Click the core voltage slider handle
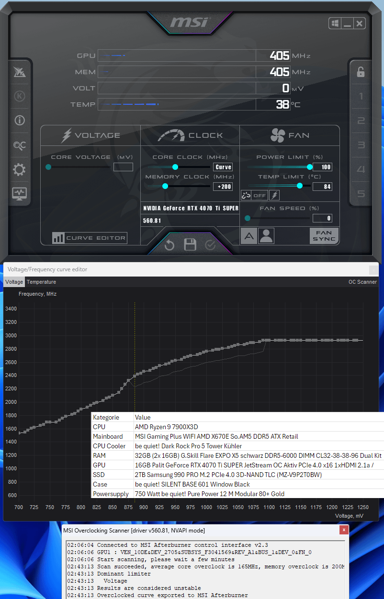This screenshot has width=384, height=599. (48, 167)
